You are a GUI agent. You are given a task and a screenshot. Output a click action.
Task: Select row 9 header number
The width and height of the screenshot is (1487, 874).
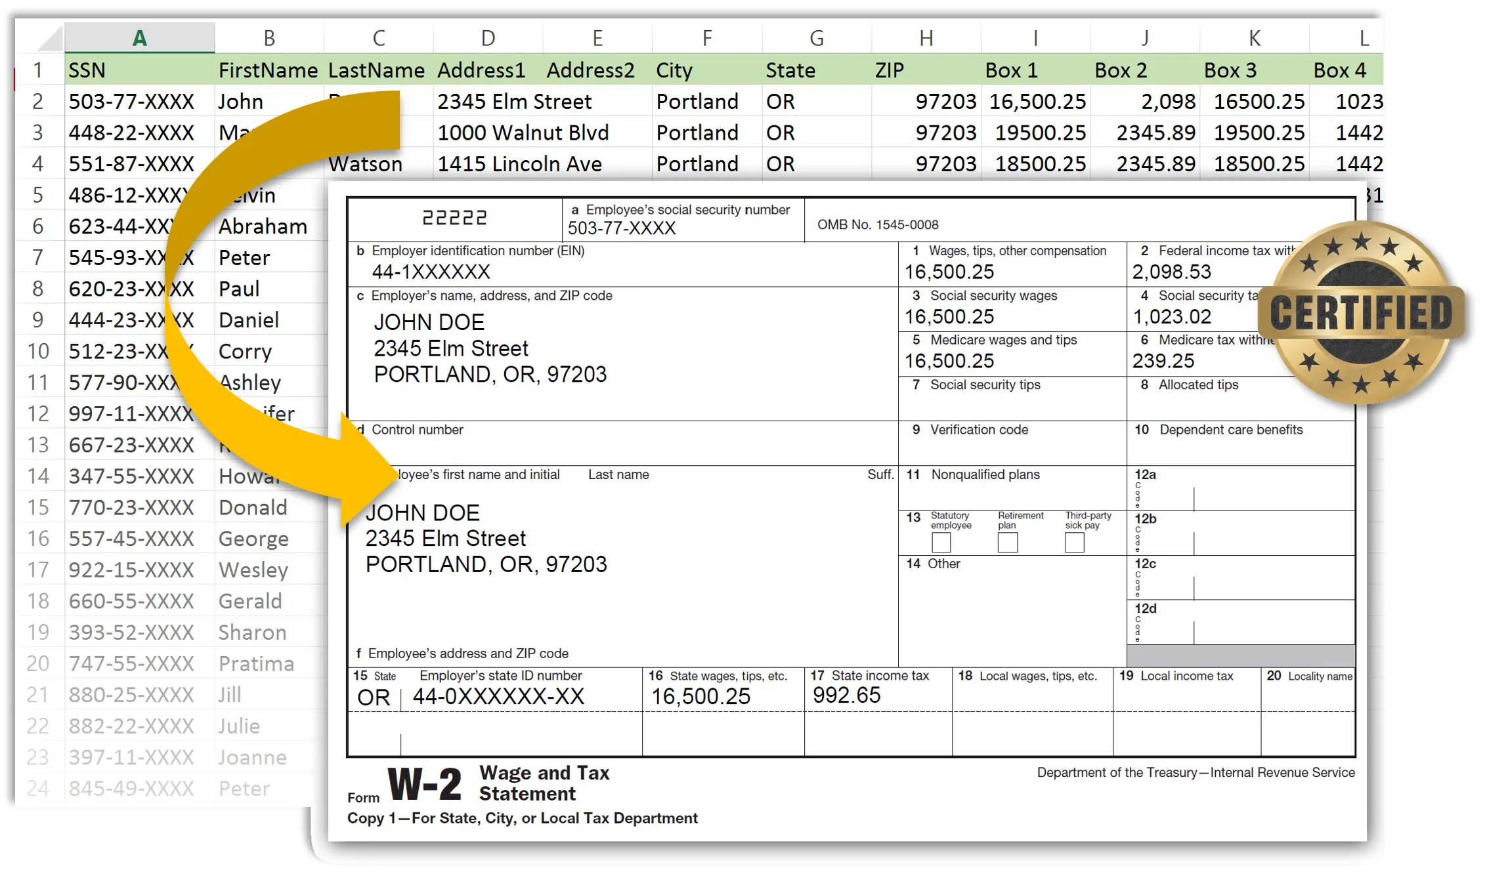[x=39, y=320]
